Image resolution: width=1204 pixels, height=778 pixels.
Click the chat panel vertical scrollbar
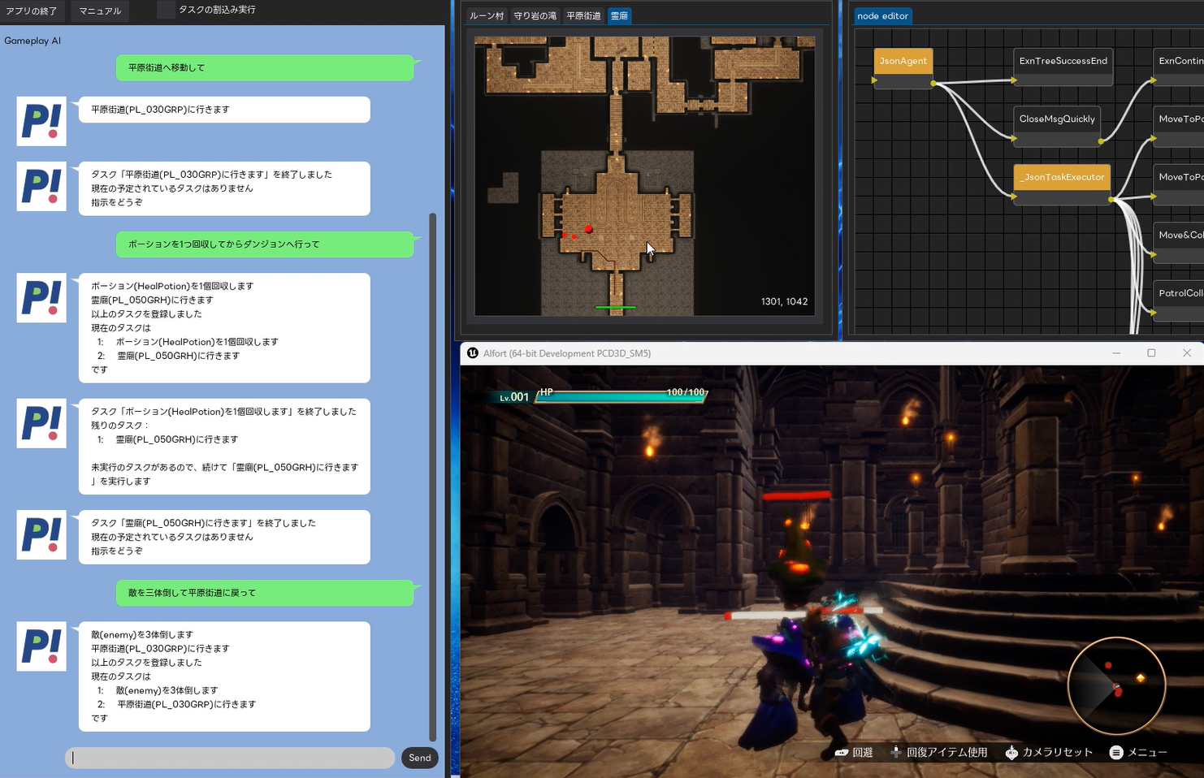[x=433, y=478]
